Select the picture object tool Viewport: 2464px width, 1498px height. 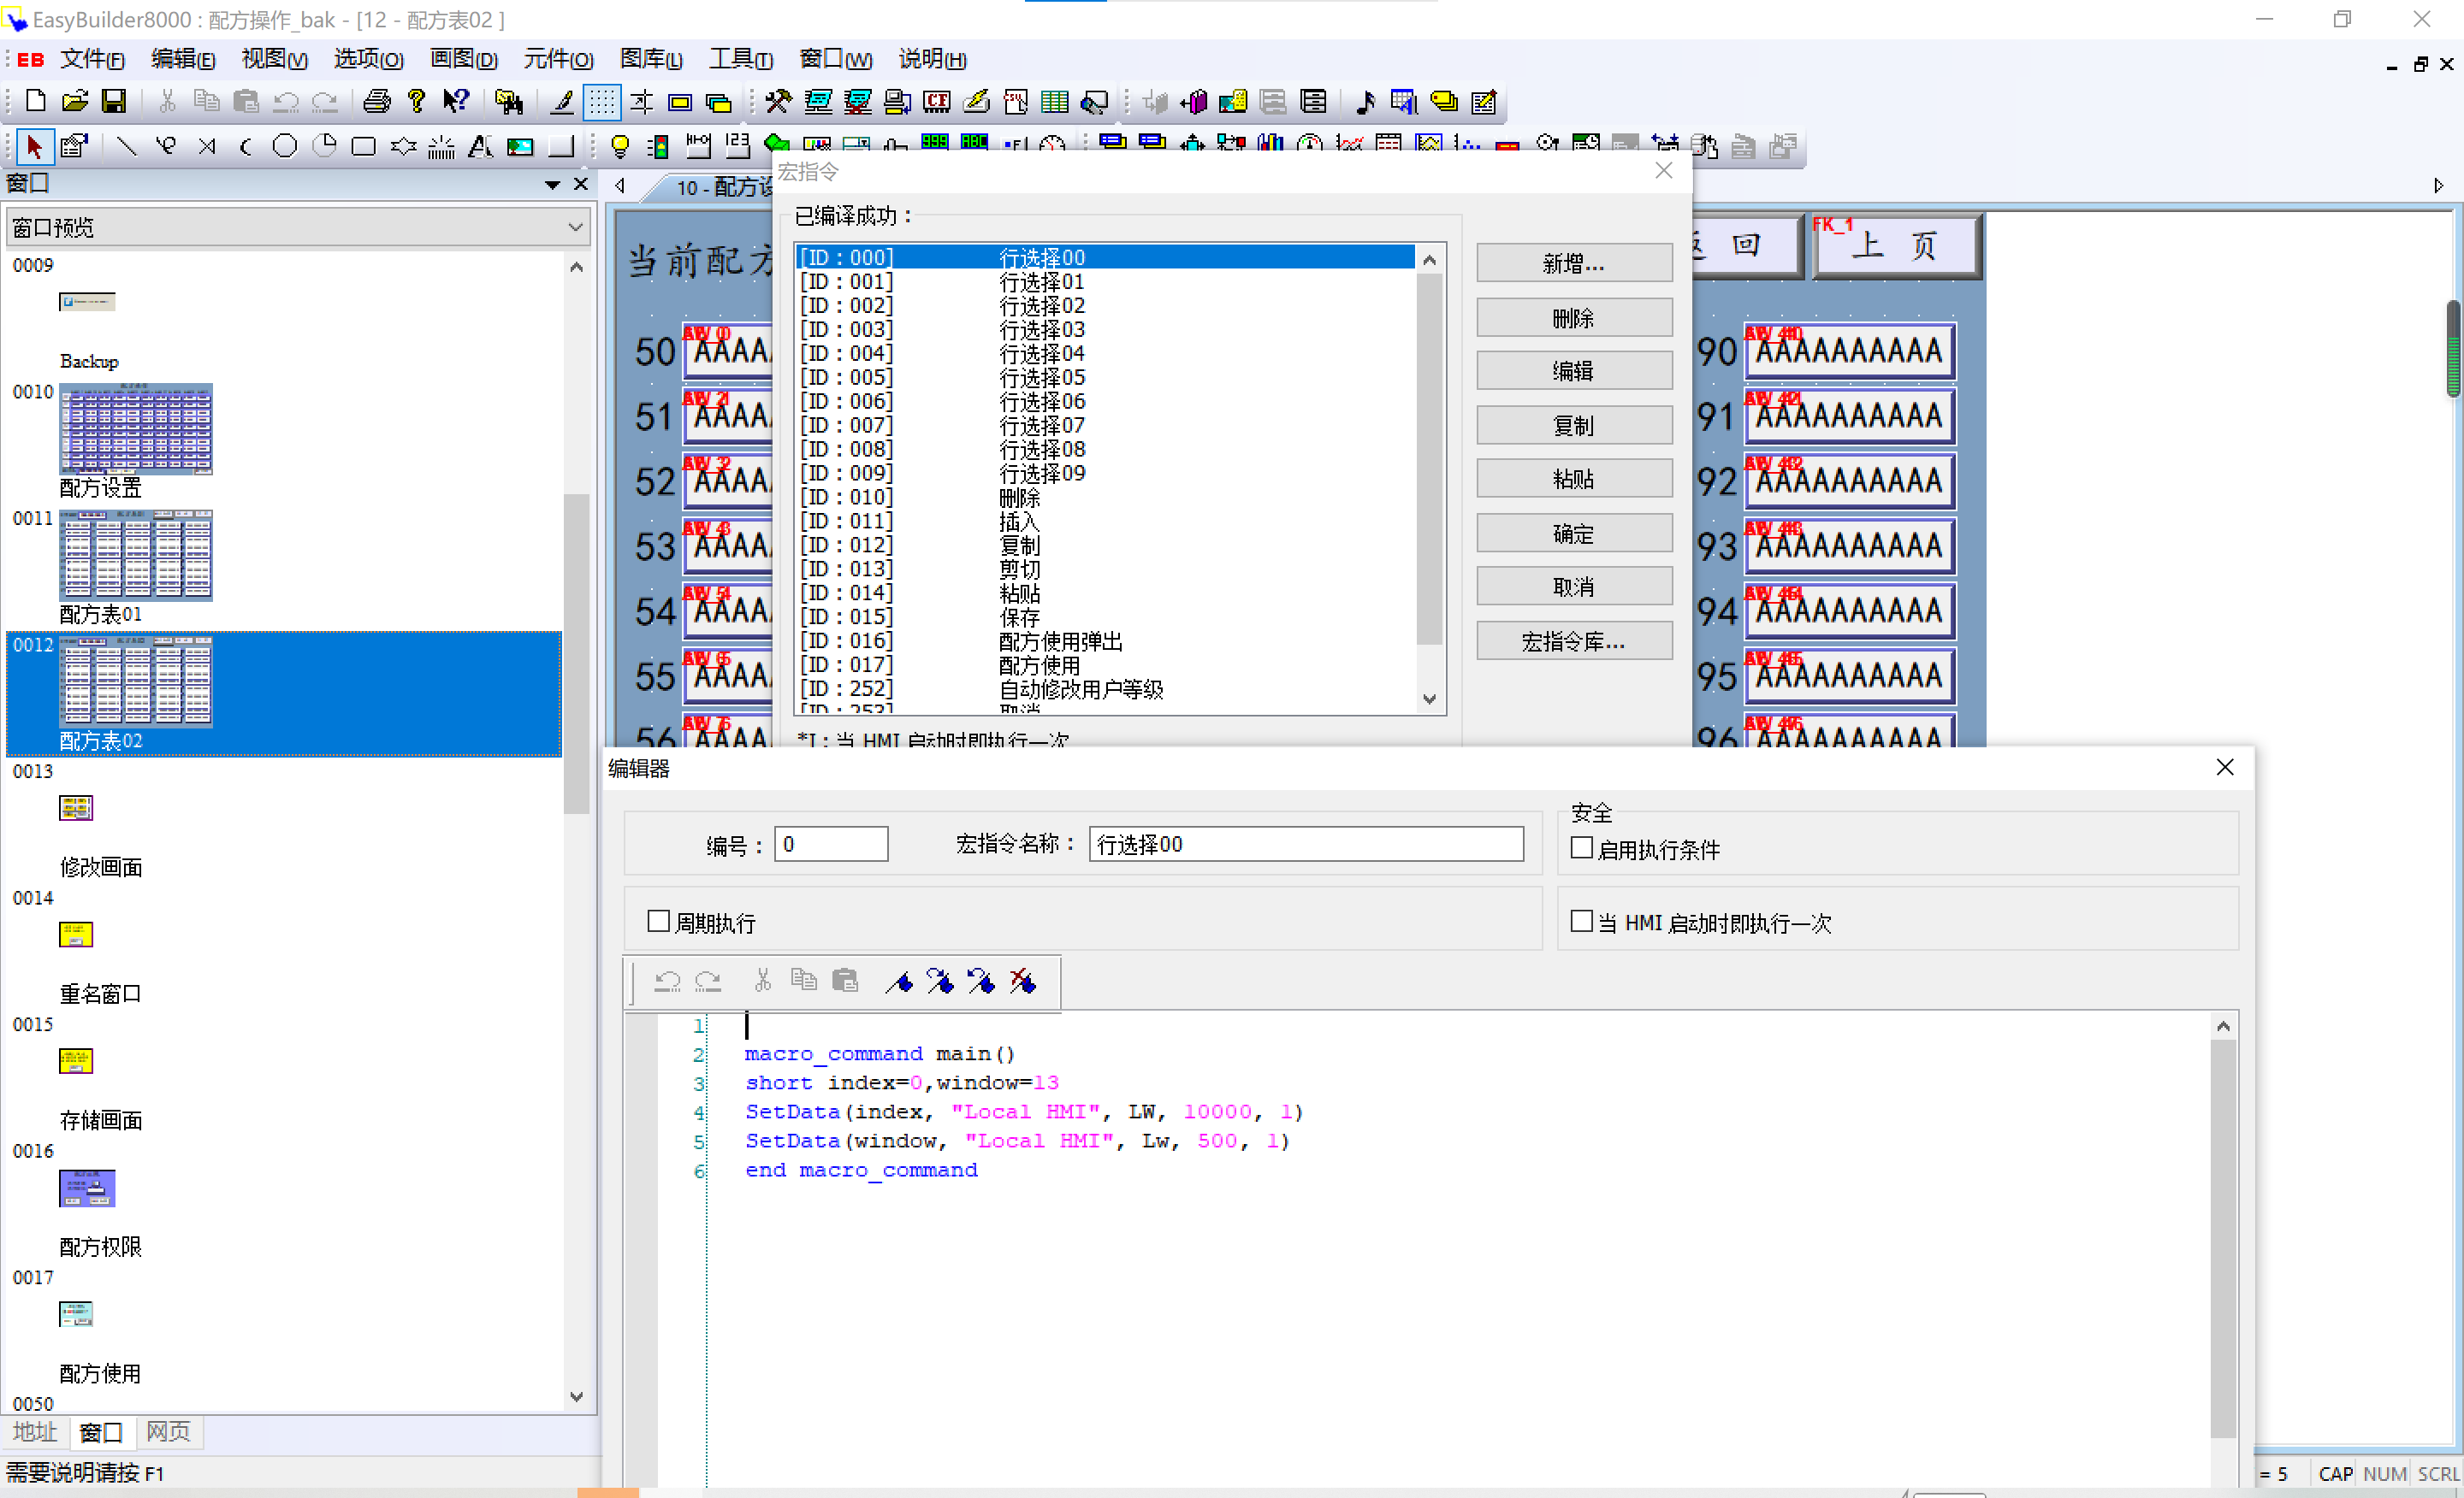[x=520, y=147]
